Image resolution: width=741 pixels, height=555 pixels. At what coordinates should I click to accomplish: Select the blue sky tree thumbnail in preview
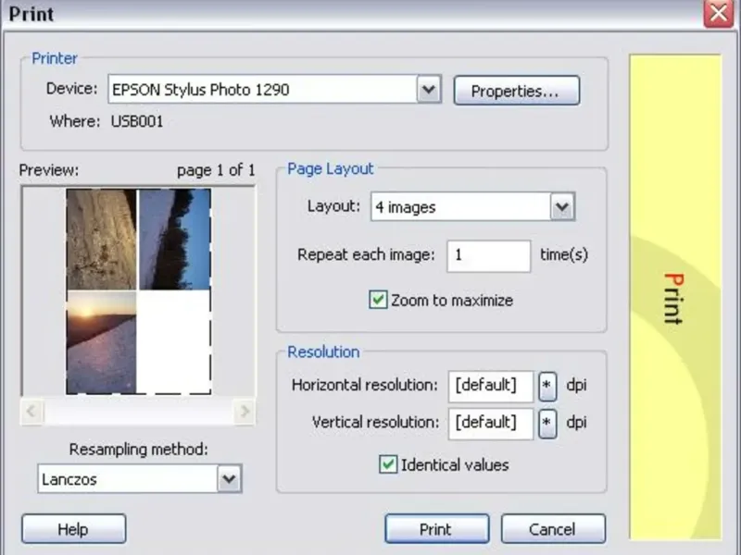[x=174, y=240]
